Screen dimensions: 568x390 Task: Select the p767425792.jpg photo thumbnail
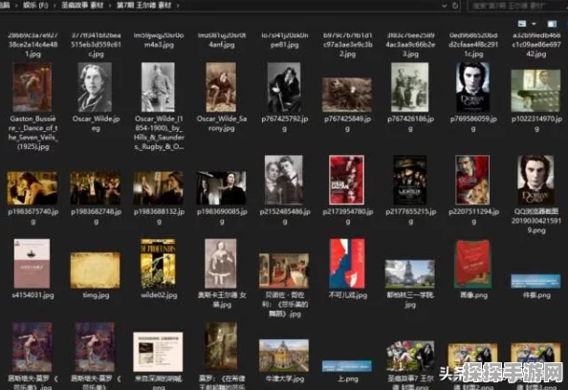click(x=284, y=87)
